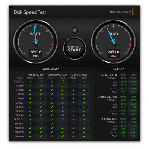Viewport: 149px width, 149px height.
Task: Click 10 Bit YUV 2160 read value 109
Action: (x=133, y=136)
